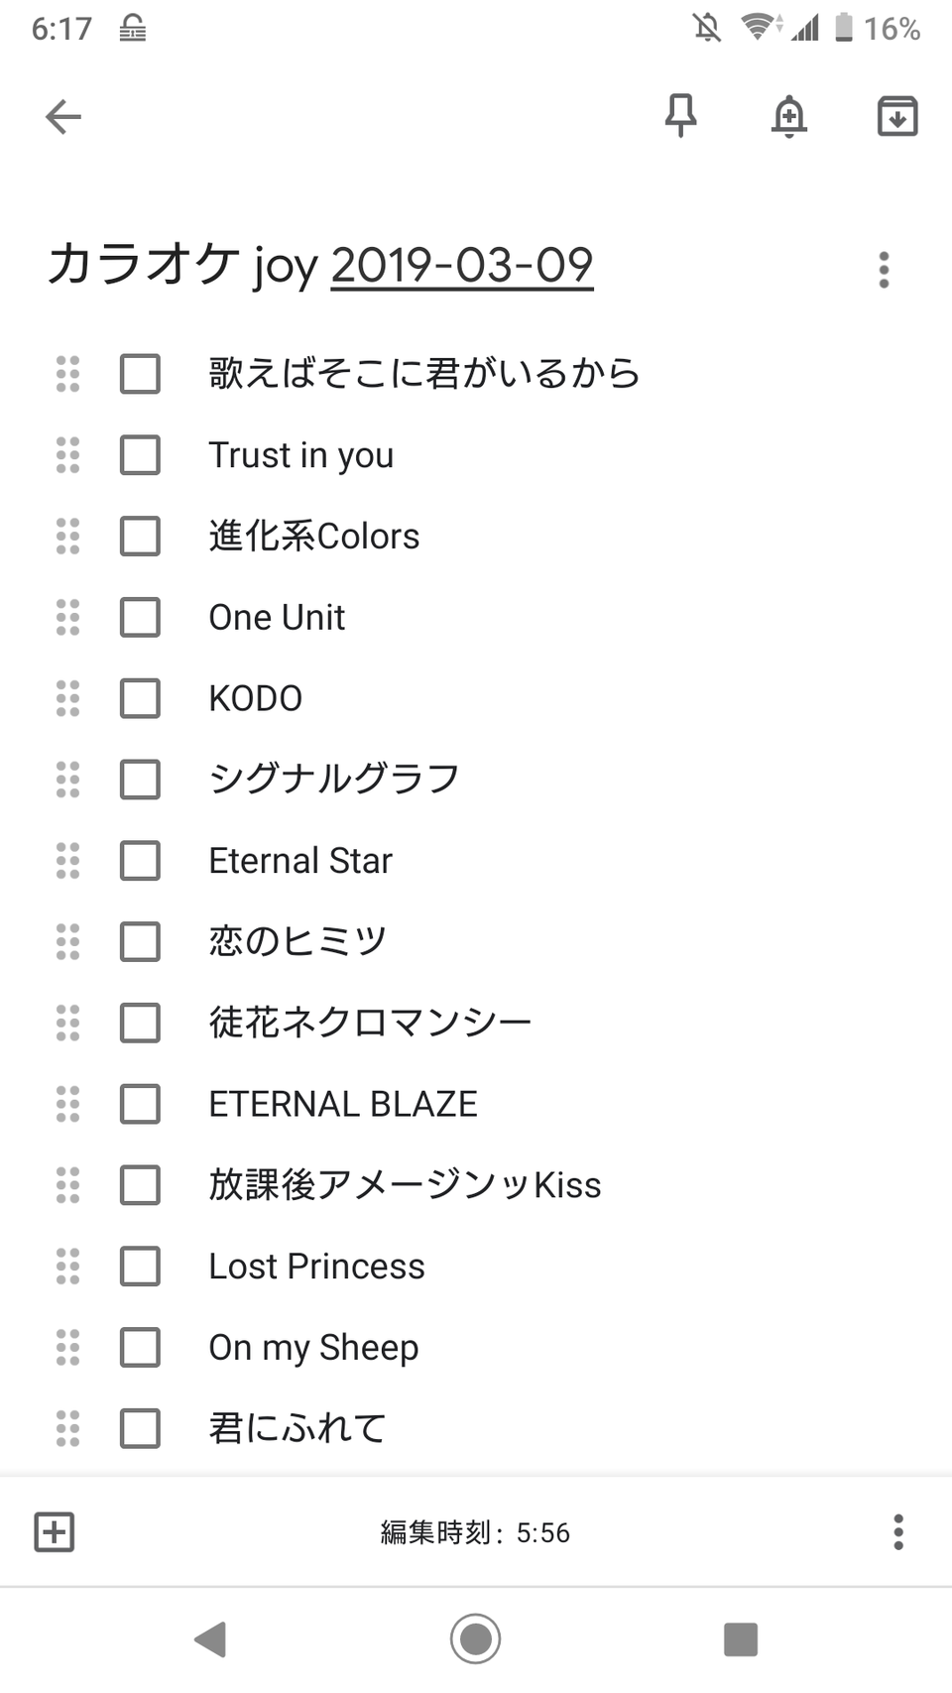
Task: Open the bottom-right more options menu
Action: [898, 1532]
